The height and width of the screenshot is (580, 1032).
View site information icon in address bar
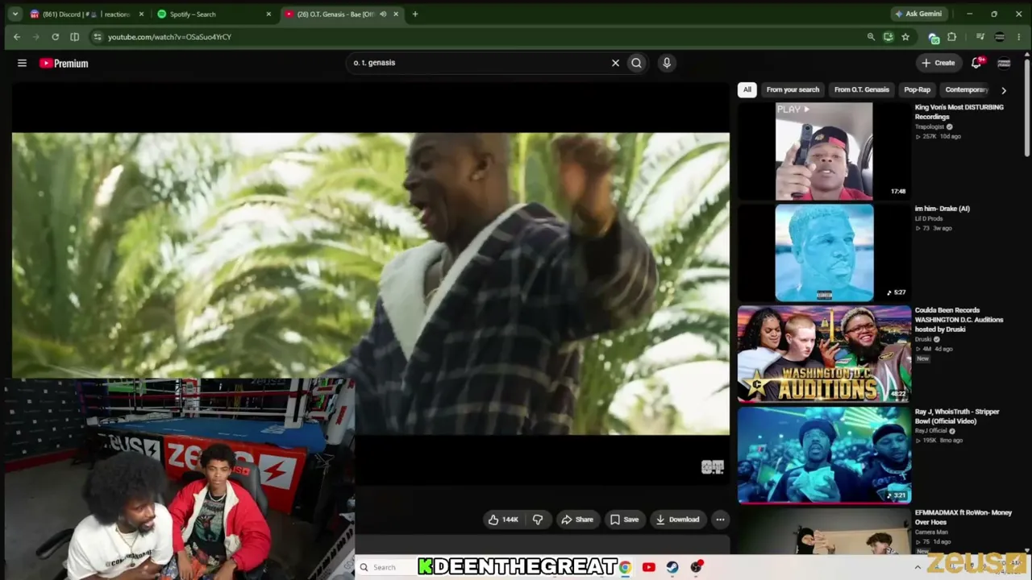pyautogui.click(x=98, y=37)
